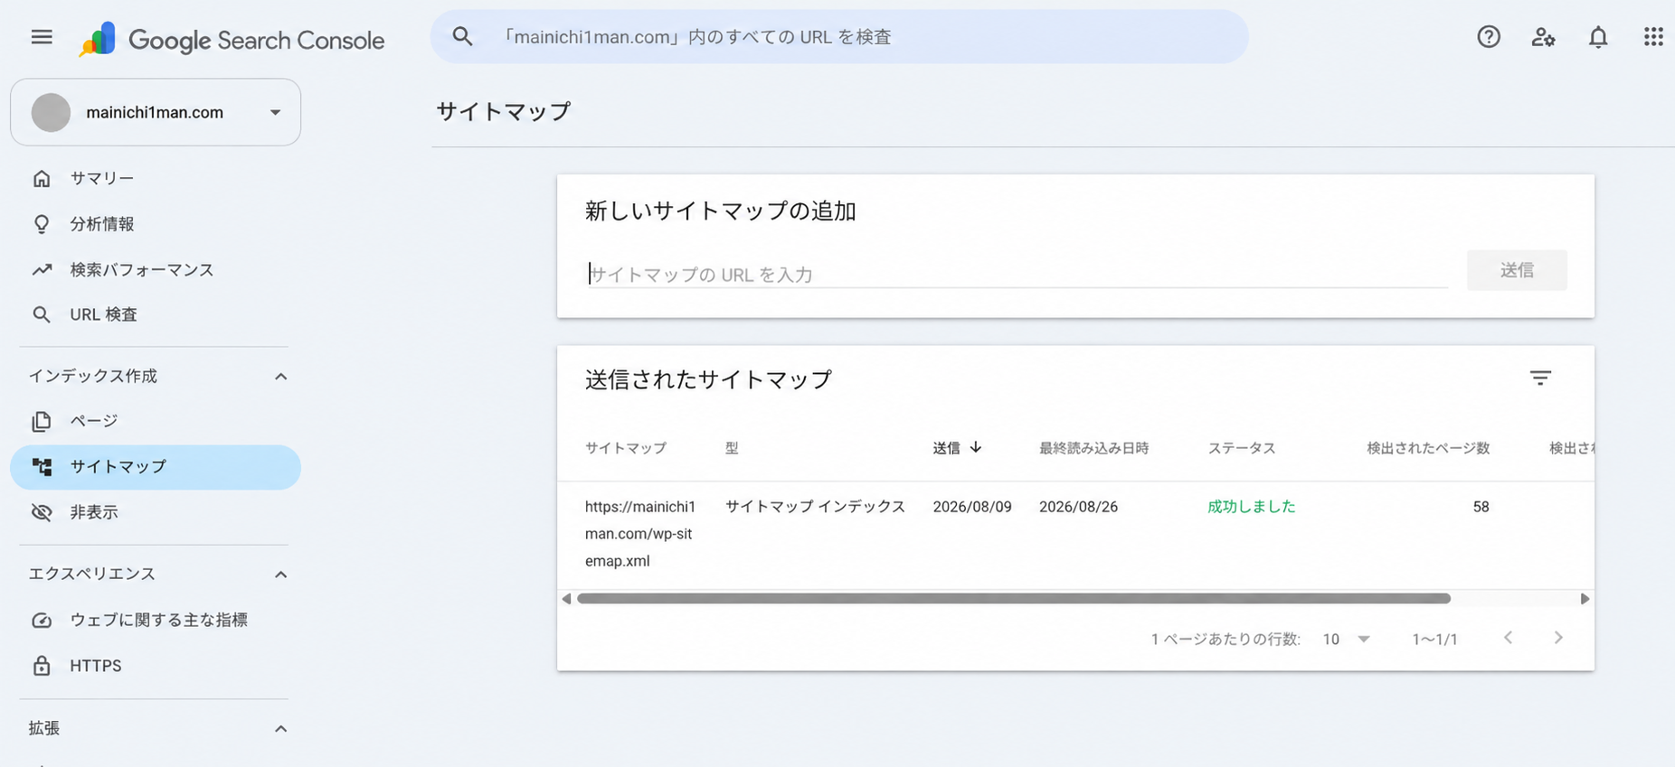Click the sort arrow next to 送信 column
Screen dimensions: 1675x767
[x=976, y=447]
